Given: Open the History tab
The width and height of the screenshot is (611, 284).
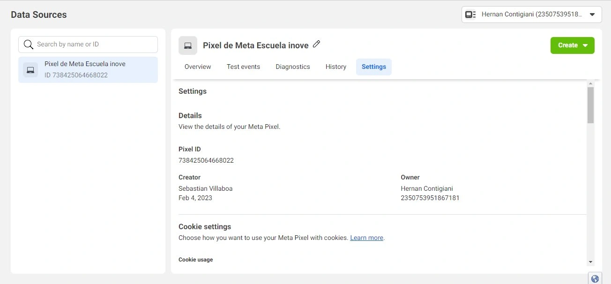Looking at the screenshot, I should [336, 67].
